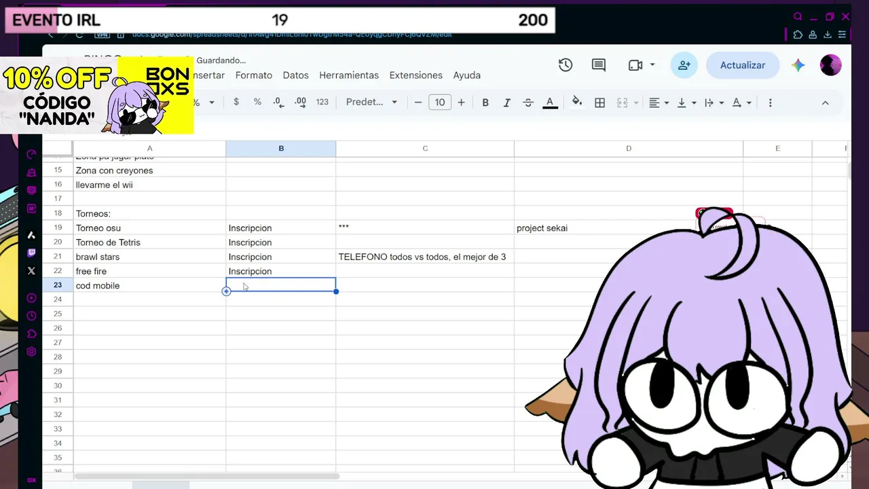
Task: Open the video call options arrow
Action: [652, 65]
